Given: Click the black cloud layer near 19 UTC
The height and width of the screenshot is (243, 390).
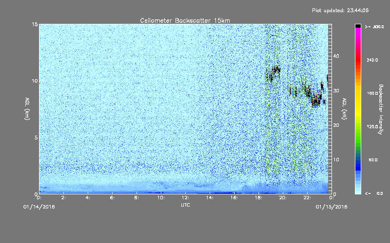Looking at the screenshot, I should point(273,73).
